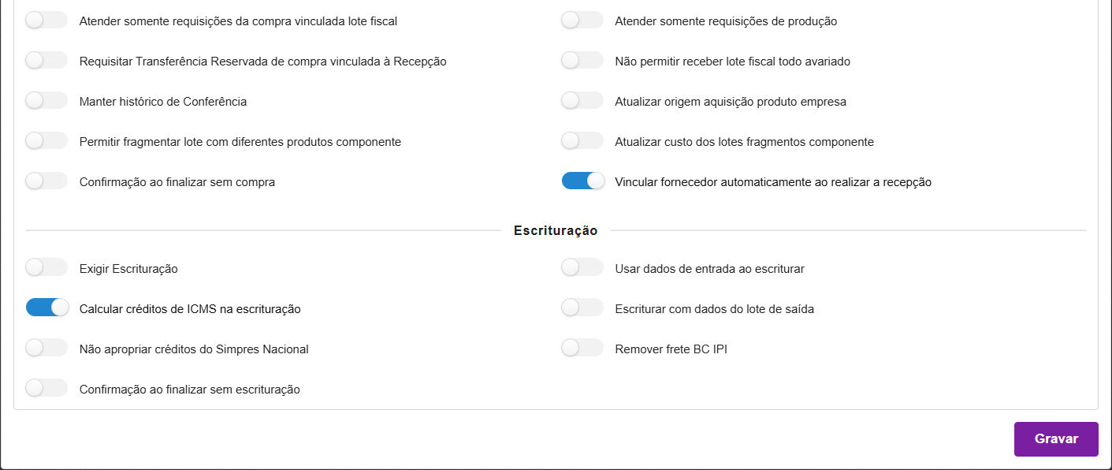Turn on 'Atualizar custo dos lotes fragmentos componente'
1112x470 pixels.
click(x=582, y=141)
